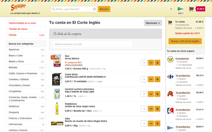The width and height of the screenshot is (212, 132).
Task: Click the pink 31,68 € cart total
Action: click(x=201, y=9)
